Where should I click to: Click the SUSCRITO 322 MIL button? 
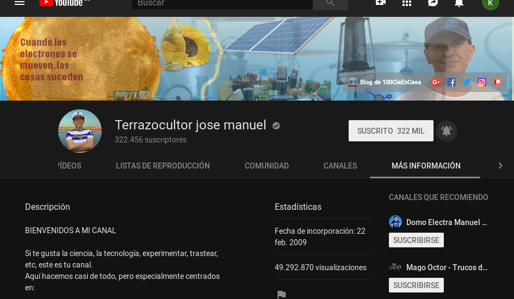click(x=391, y=131)
